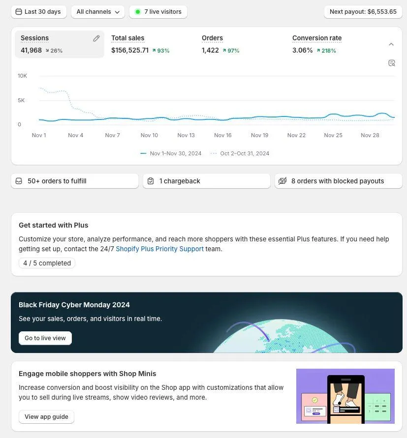
Task: Click the blocked payouts icon
Action: coord(282,181)
